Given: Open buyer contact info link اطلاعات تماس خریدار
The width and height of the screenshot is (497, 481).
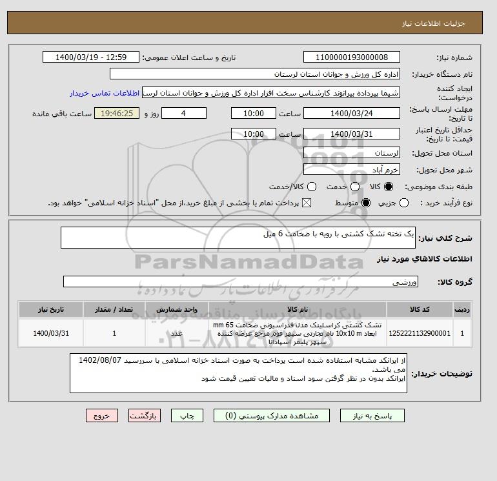Looking at the screenshot, I should [105, 93].
